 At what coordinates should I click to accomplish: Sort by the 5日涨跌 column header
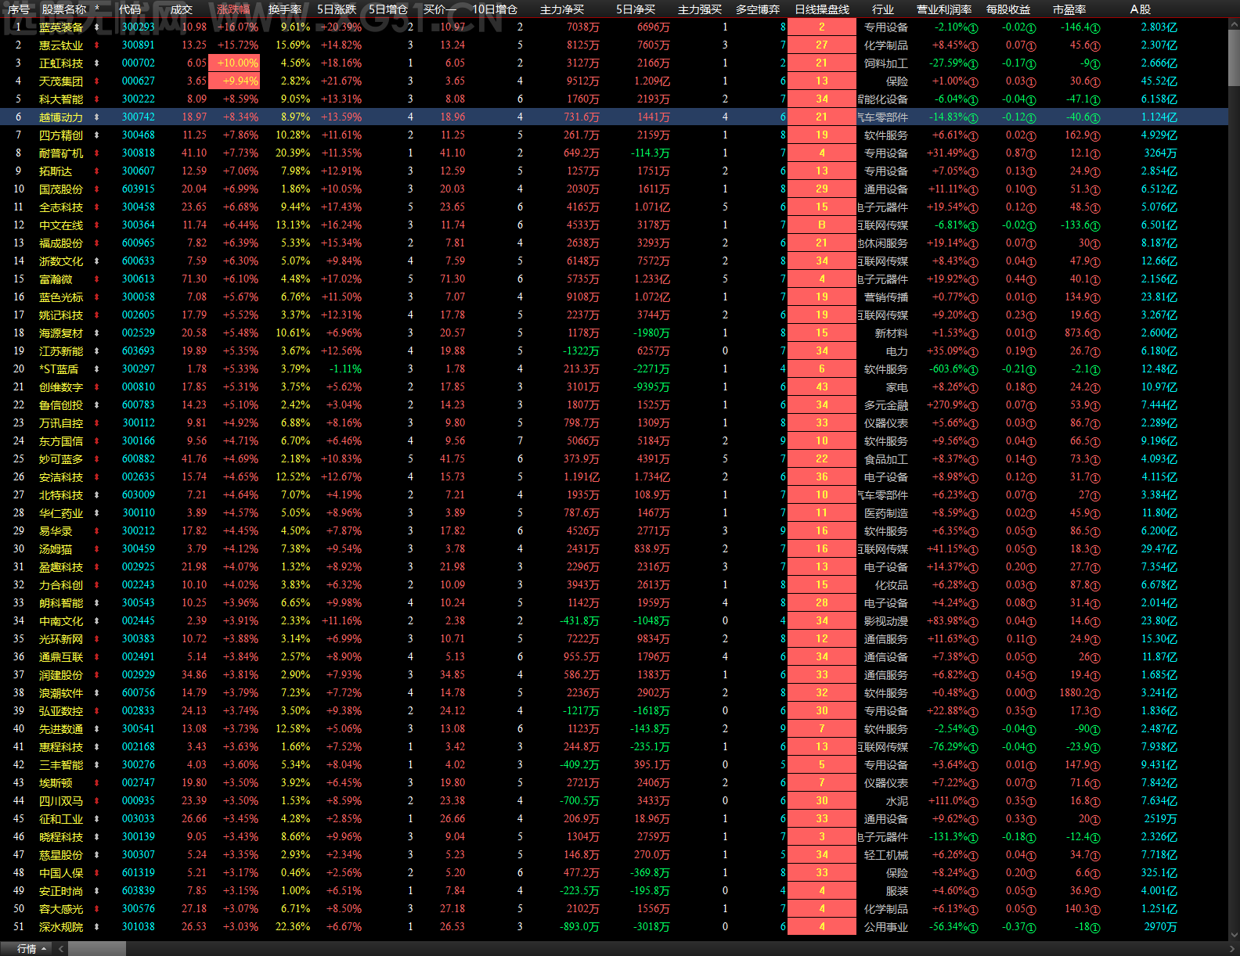(337, 9)
